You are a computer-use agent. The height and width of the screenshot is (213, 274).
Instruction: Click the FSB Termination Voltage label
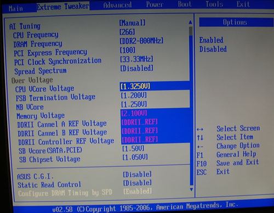click(55, 98)
